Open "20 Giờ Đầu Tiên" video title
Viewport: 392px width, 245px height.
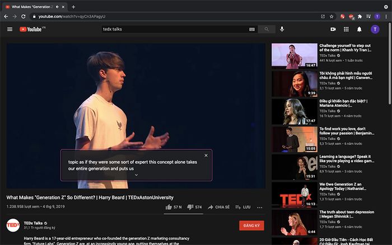point(346,241)
